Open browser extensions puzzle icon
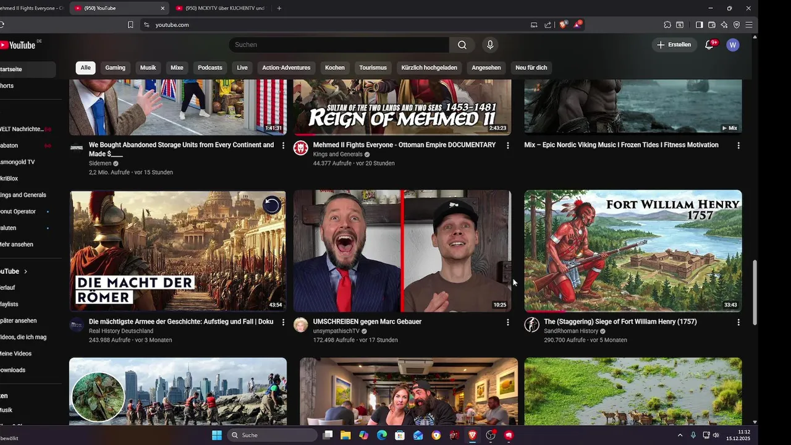This screenshot has width=791, height=445. point(667,25)
